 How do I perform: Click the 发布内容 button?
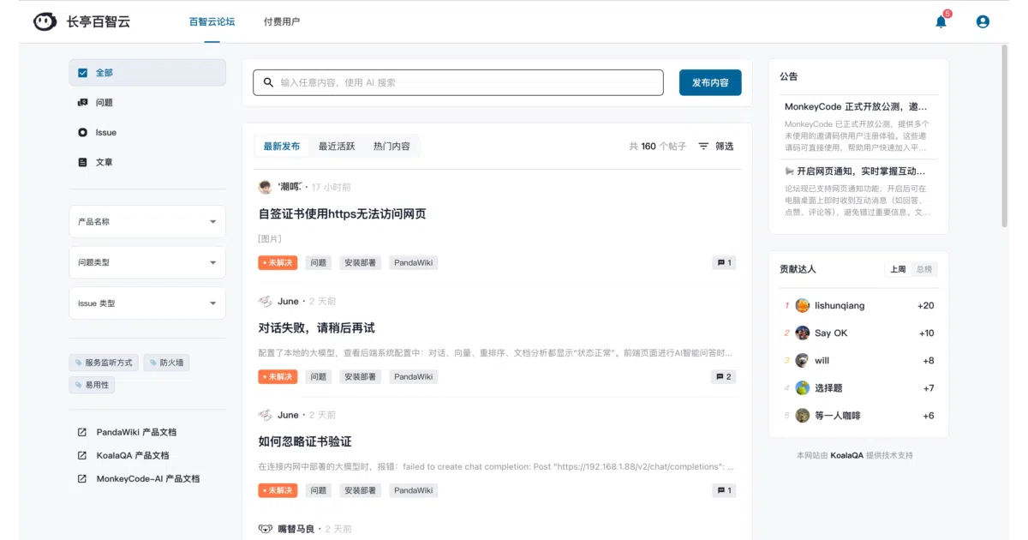[710, 82]
